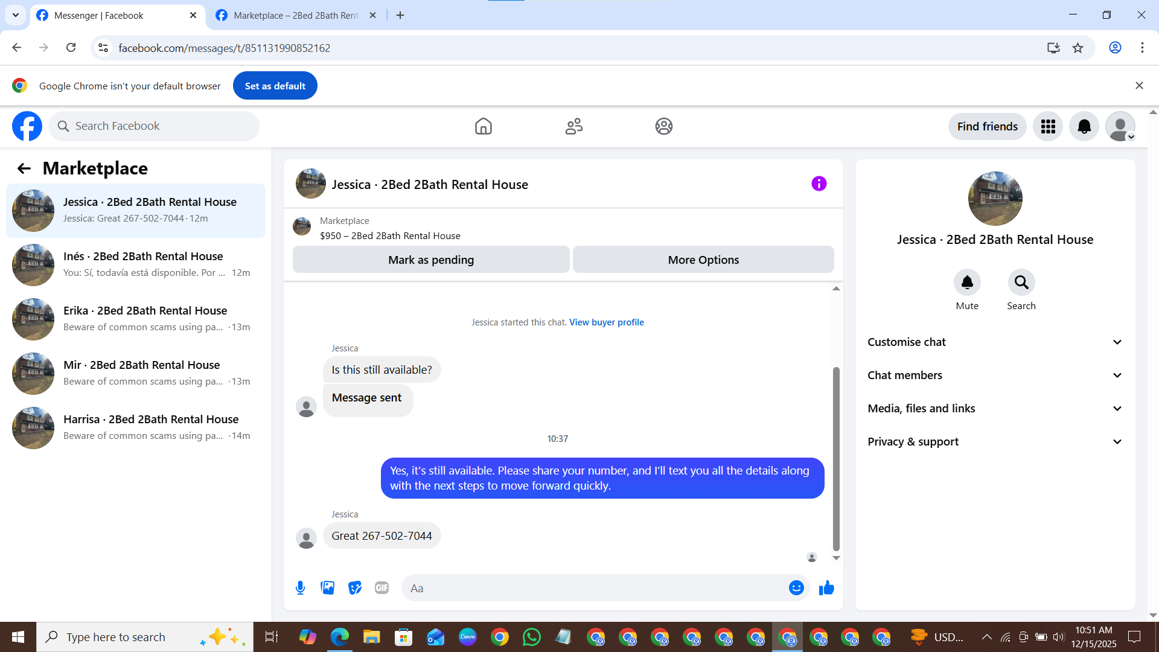Viewport: 1159px width, 652px height.
Task: Open File Explorer from the taskbar
Action: [371, 637]
